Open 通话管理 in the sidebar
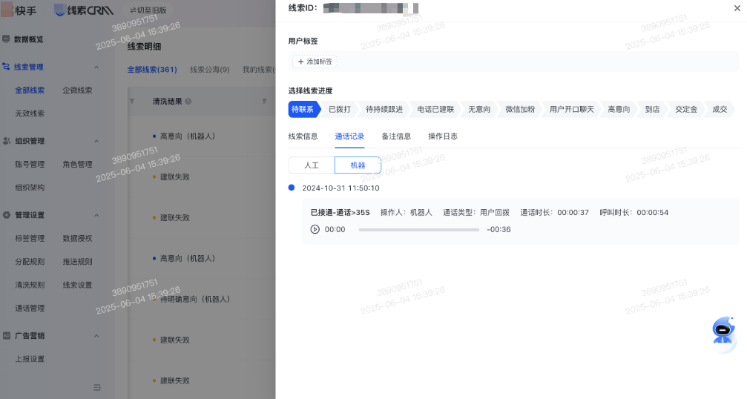 pyautogui.click(x=30, y=309)
